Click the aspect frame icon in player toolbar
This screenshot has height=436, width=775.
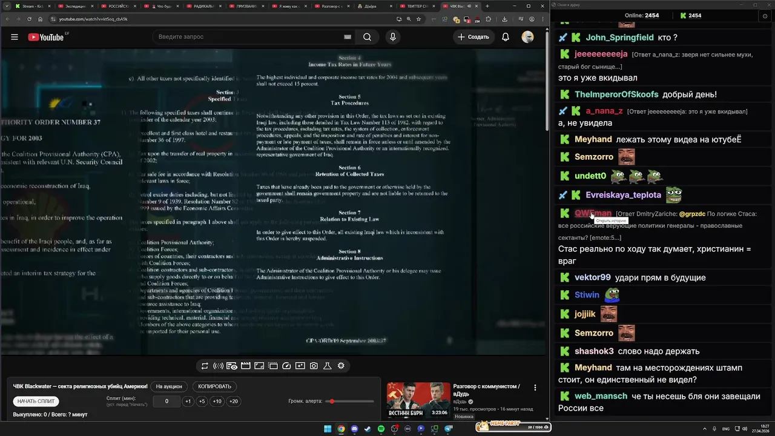[x=259, y=366]
